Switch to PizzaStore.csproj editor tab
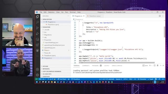This screenshot has height=94, width=168. click(x=94, y=16)
